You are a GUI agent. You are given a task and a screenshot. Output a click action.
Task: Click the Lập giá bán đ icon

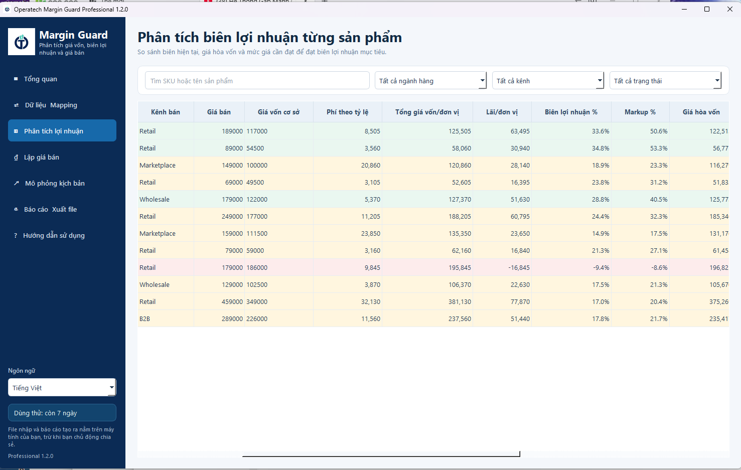(16, 157)
